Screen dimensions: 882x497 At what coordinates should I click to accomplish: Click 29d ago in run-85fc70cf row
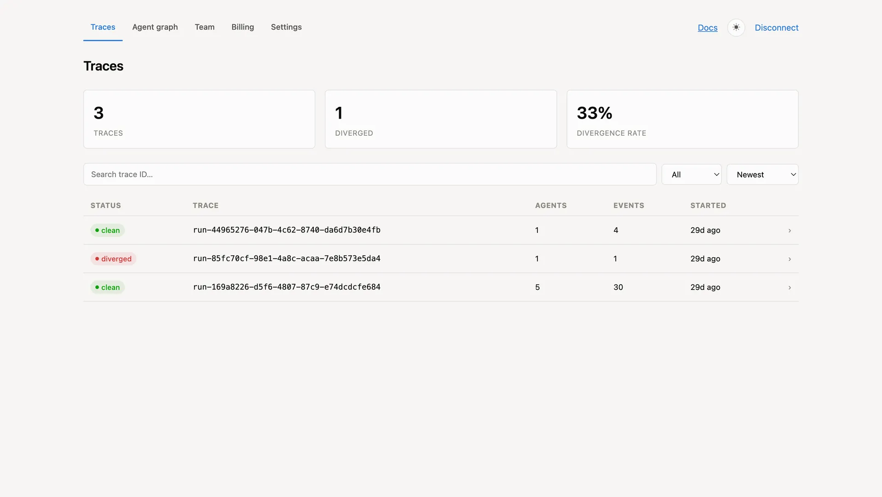705,259
